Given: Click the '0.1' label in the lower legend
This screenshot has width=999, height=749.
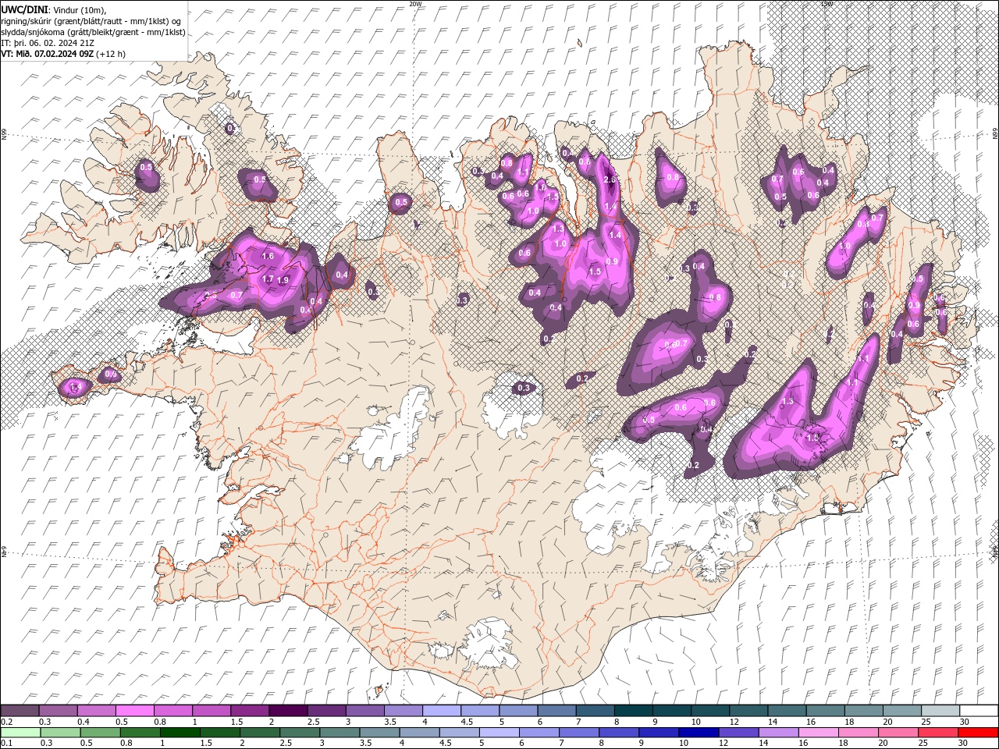Looking at the screenshot, I should point(6,744).
